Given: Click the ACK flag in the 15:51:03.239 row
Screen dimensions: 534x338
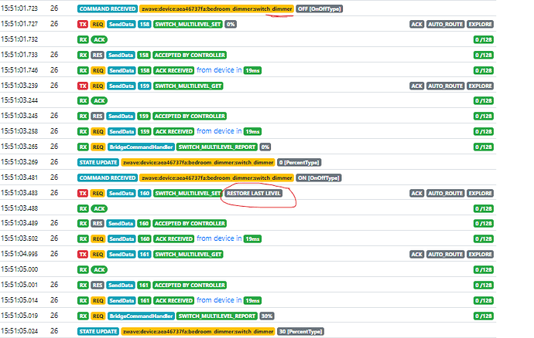Looking at the screenshot, I should click(x=417, y=86).
